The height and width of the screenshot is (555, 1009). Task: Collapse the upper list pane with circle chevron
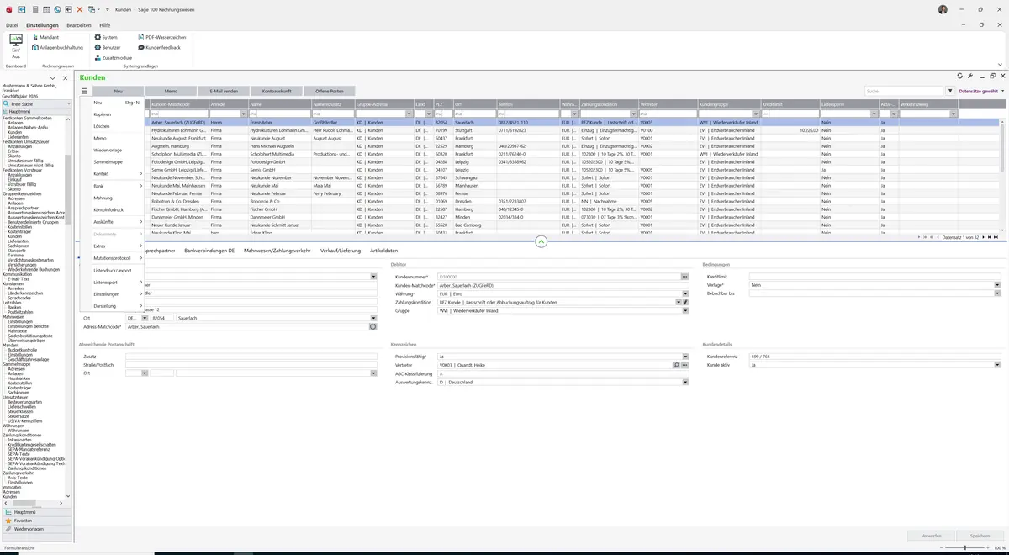point(541,241)
